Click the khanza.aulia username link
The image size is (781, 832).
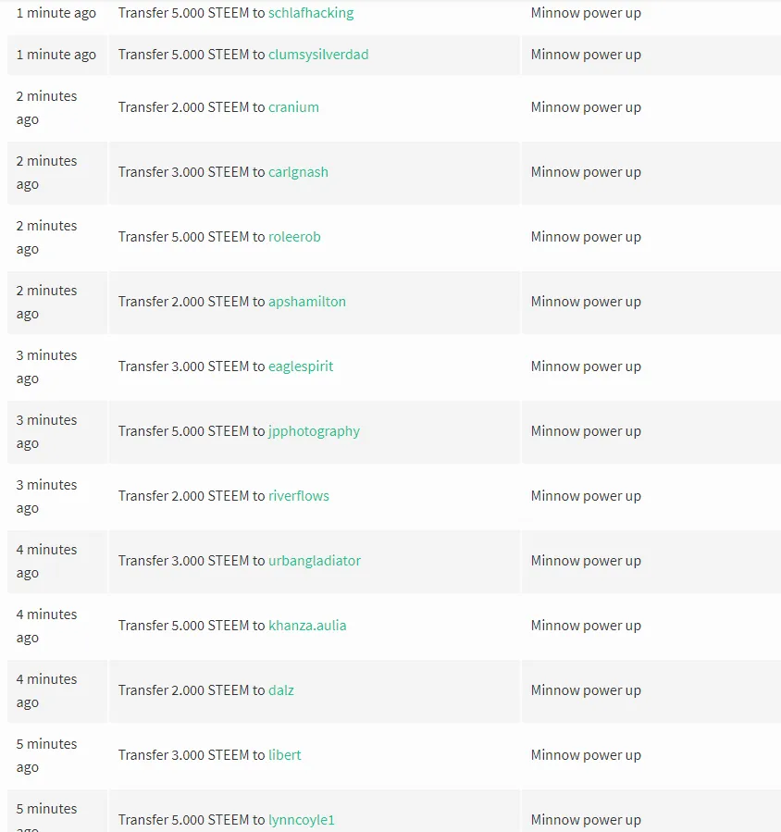[x=307, y=626]
